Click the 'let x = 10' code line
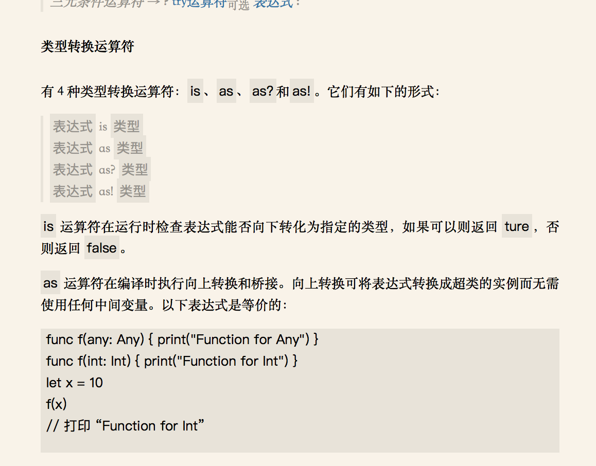Viewport: 596px width, 466px height. click(x=75, y=383)
